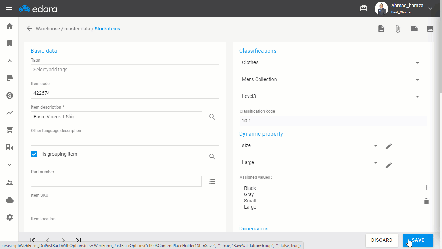This screenshot has width=442, height=249.
Task: Click the Warehouse breadcrumb link
Action: (48, 29)
